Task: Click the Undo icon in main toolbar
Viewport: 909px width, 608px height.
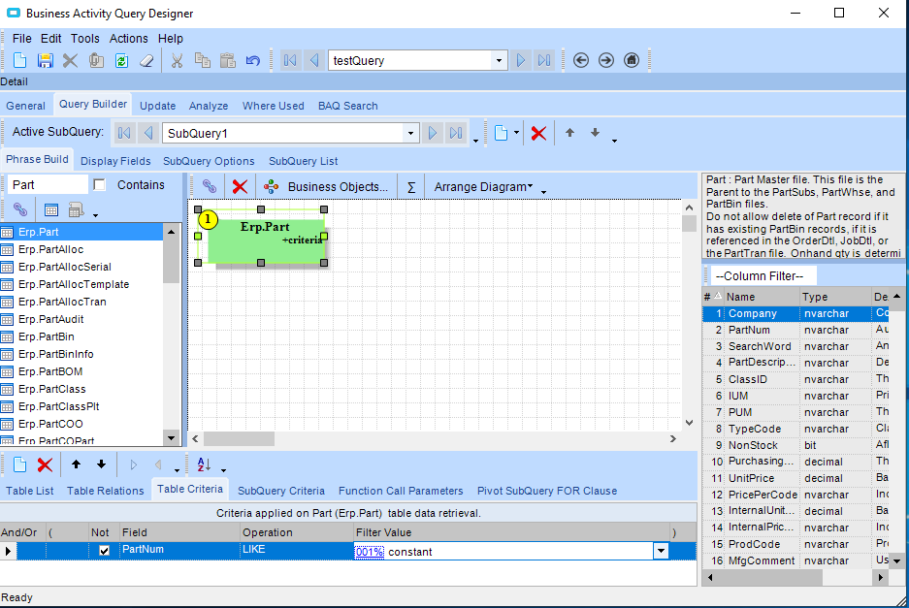Action: tap(252, 60)
